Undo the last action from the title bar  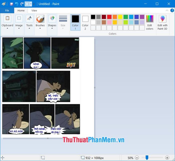(x=17, y=4)
